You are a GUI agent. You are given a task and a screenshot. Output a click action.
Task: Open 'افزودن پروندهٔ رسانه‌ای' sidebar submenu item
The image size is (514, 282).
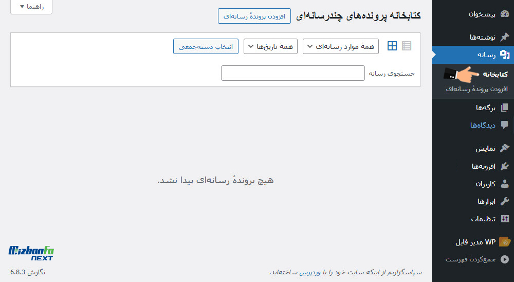point(477,89)
